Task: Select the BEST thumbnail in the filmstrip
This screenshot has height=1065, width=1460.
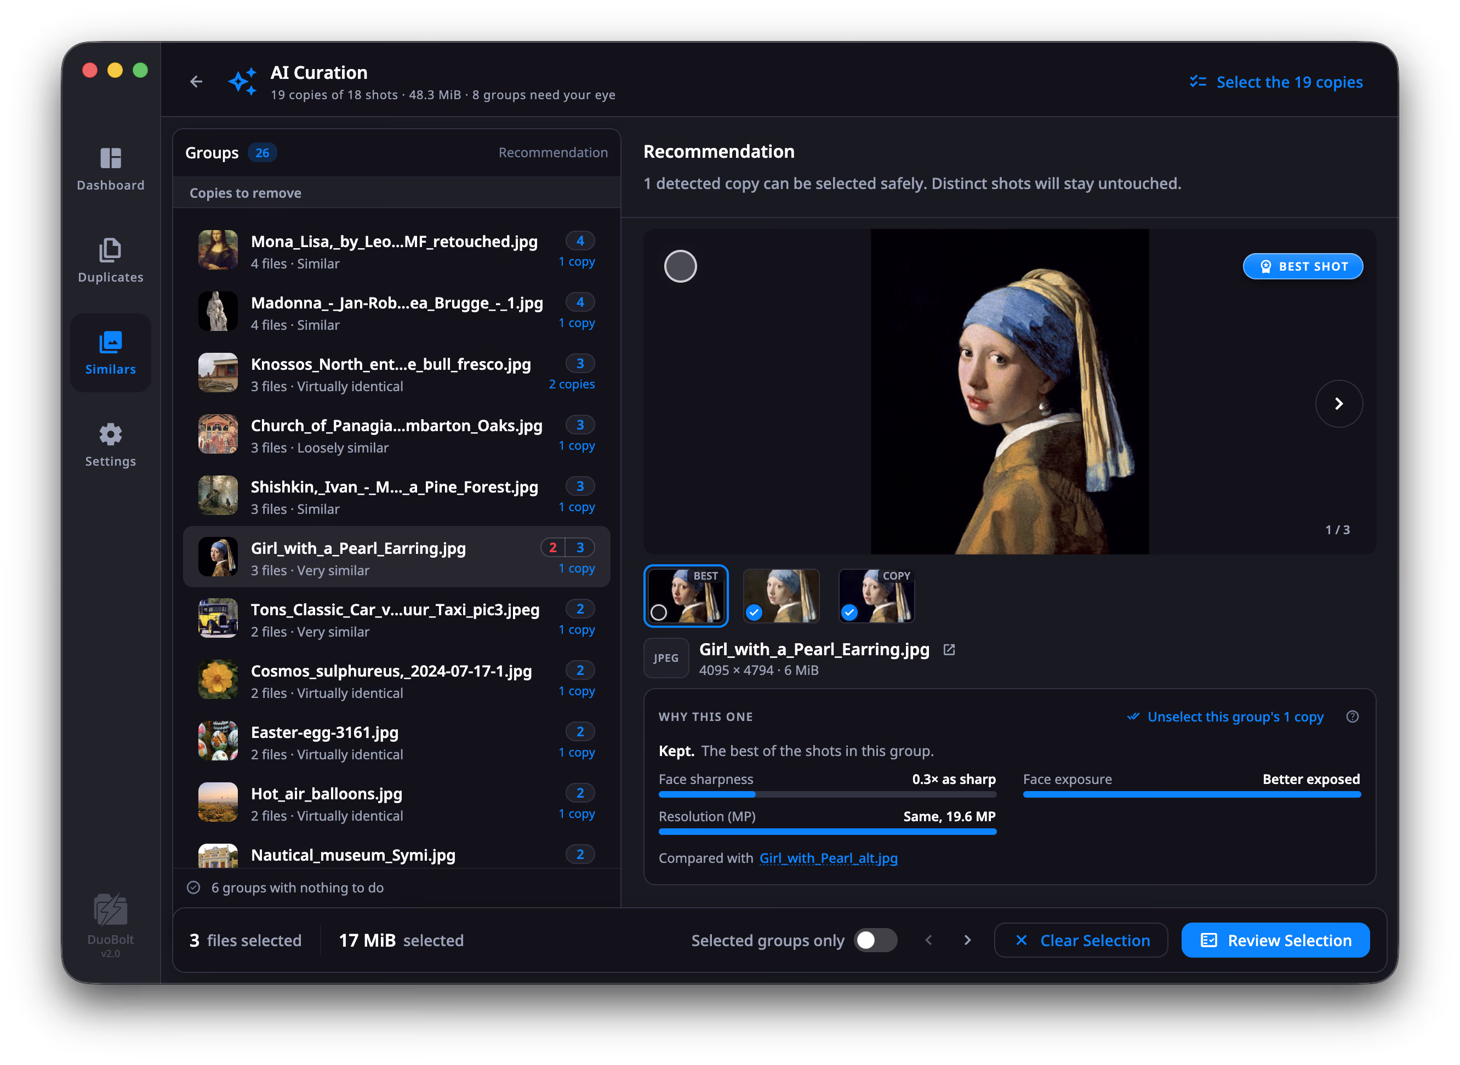Action: tap(686, 596)
